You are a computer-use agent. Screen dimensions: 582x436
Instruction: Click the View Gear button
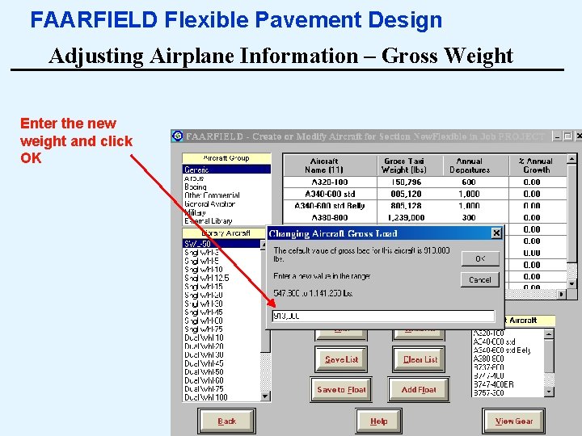click(x=514, y=421)
